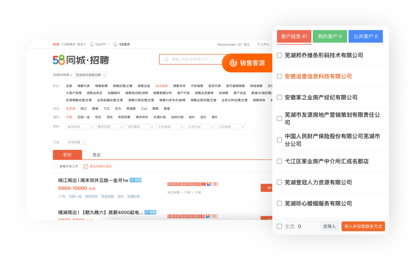416x263 pixels.
Task: Tick the 全选 select-all checkbox
Action: pos(279,226)
